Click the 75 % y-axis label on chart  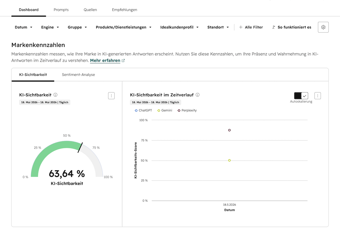(x=144, y=140)
